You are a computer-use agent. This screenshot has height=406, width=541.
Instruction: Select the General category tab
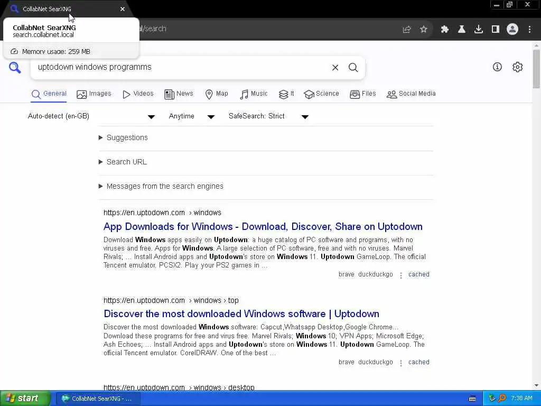(x=49, y=94)
